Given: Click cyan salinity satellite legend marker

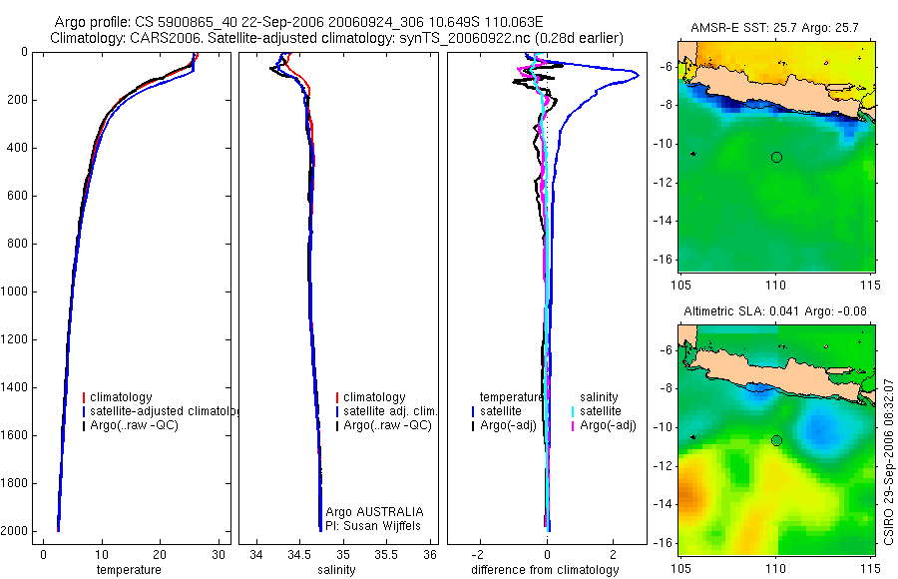Looking at the screenshot, I should tap(573, 411).
